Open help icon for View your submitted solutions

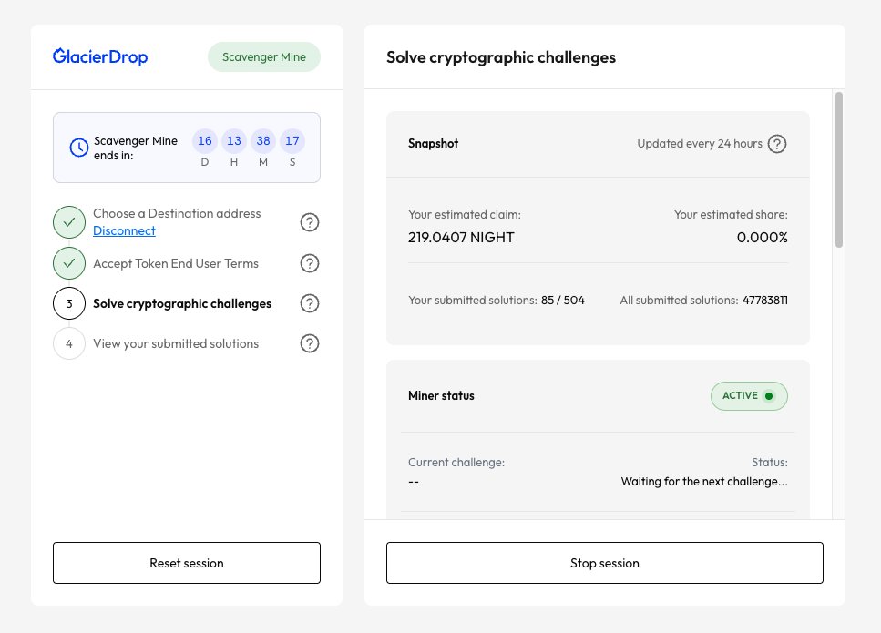click(x=310, y=343)
